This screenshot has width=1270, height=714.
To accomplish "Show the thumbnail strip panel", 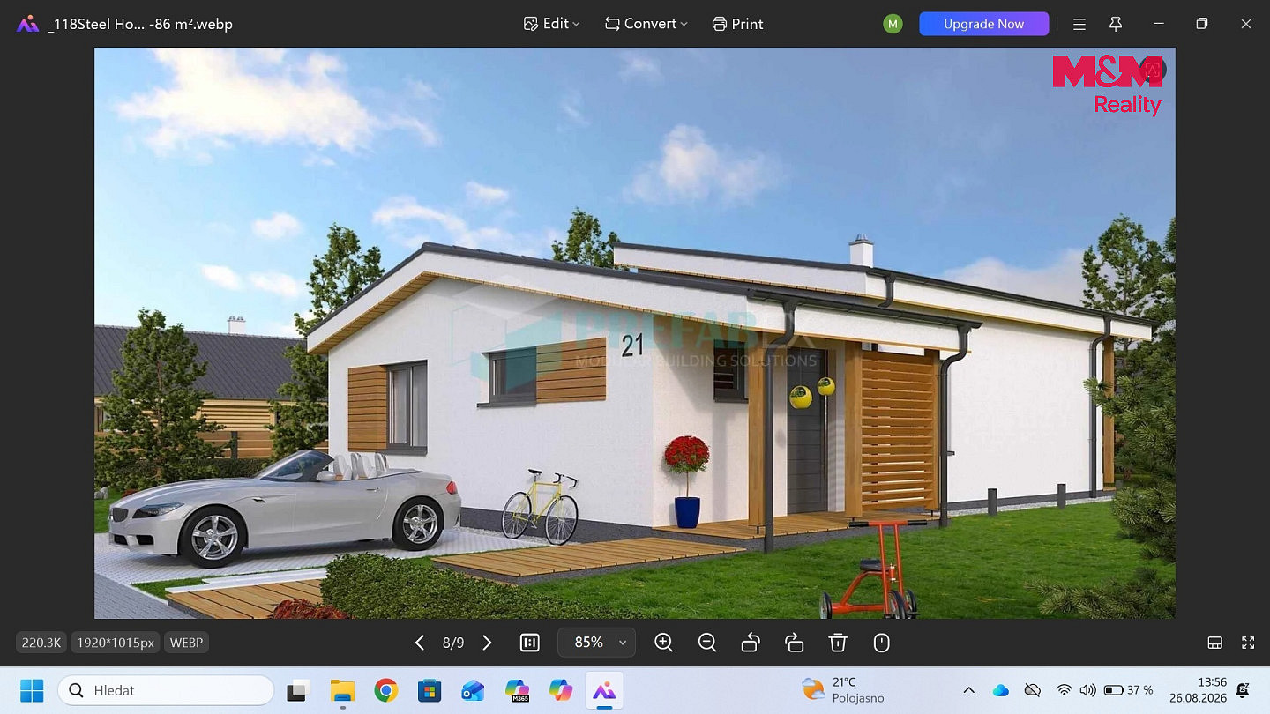I will point(1214,643).
